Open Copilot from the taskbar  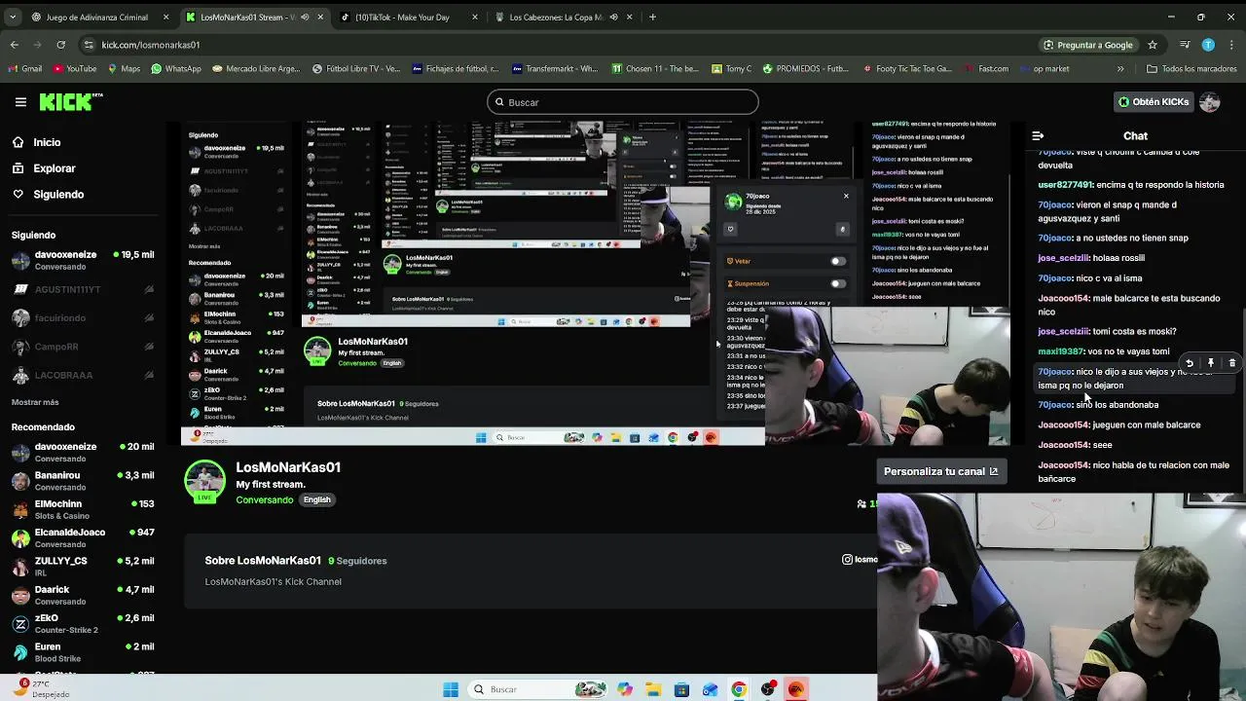625,689
